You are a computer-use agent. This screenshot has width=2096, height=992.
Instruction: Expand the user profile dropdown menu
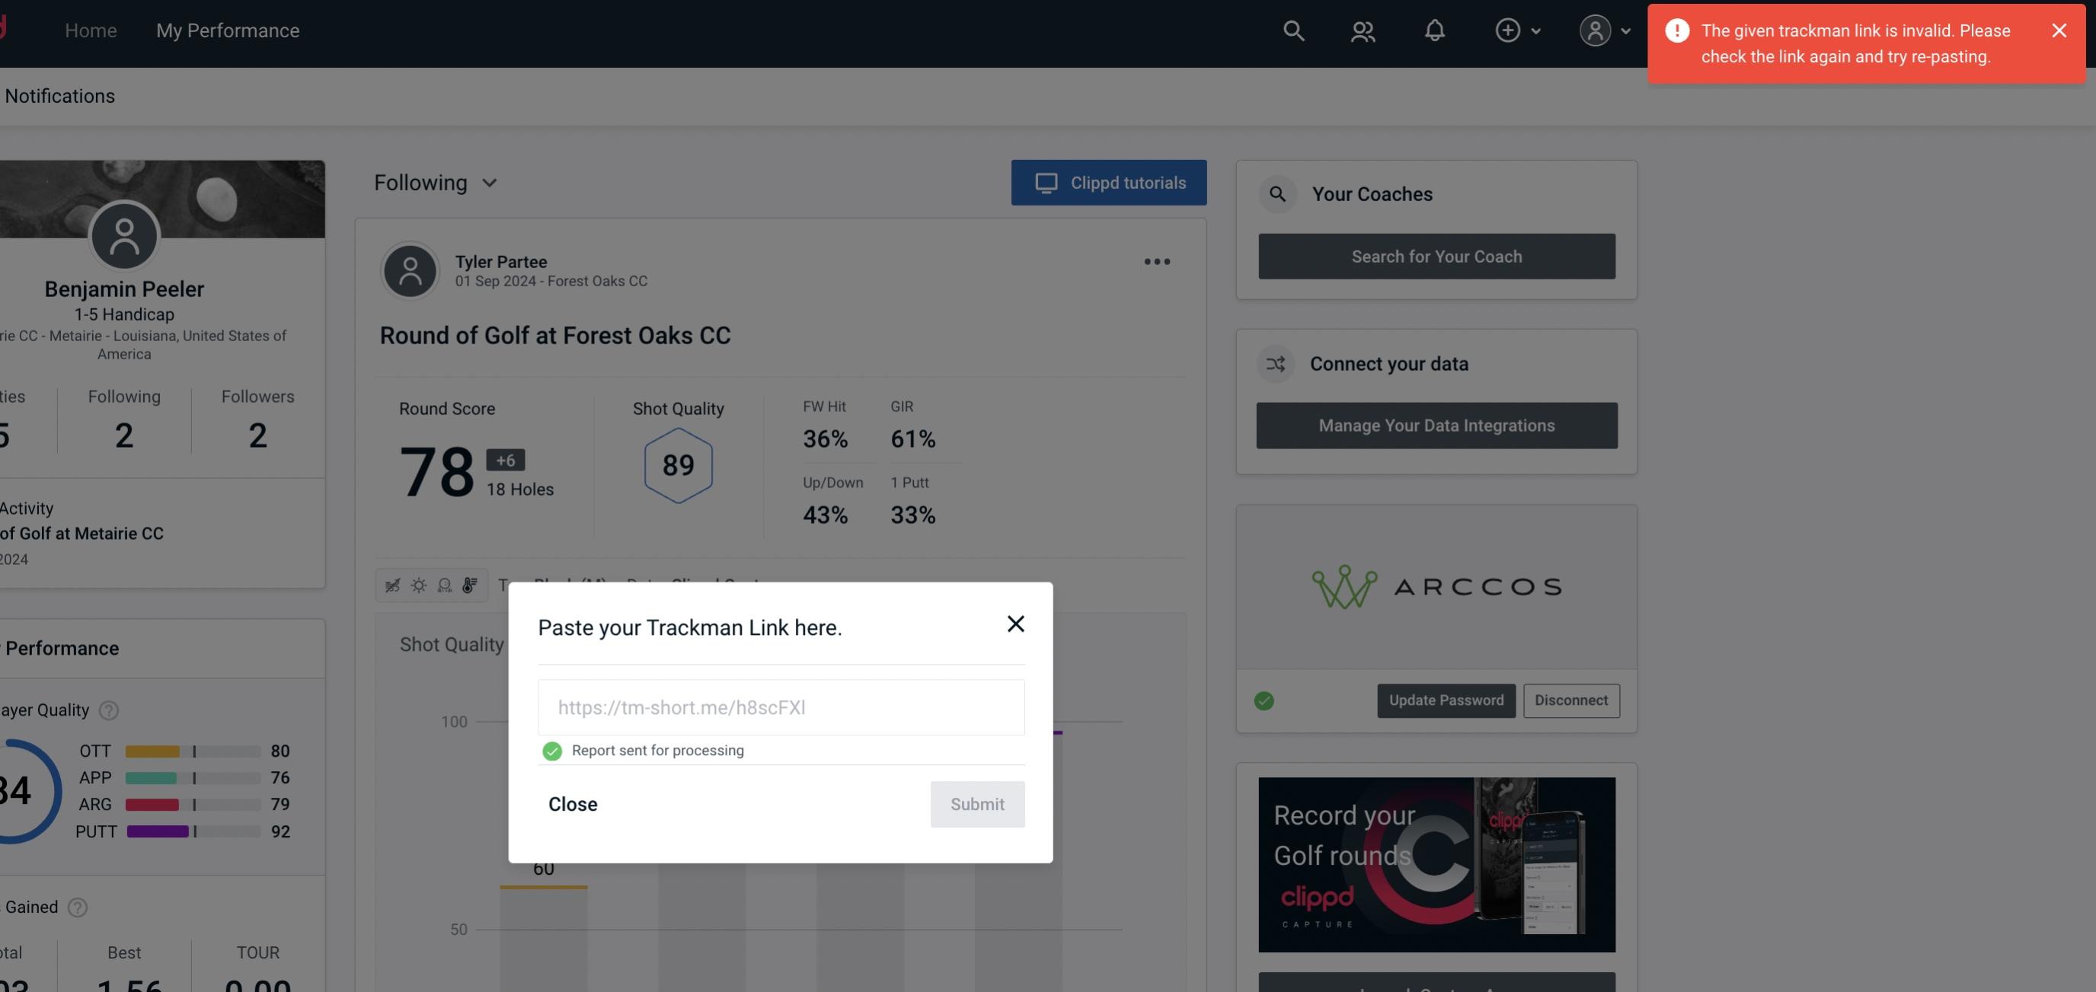[x=1606, y=30]
